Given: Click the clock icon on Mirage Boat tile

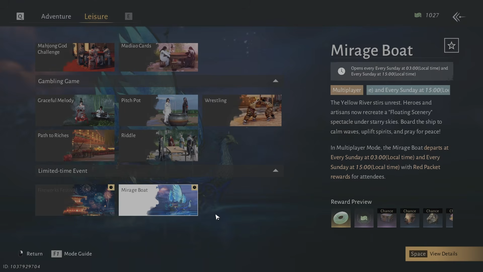Looking at the screenshot, I should [x=194, y=187].
